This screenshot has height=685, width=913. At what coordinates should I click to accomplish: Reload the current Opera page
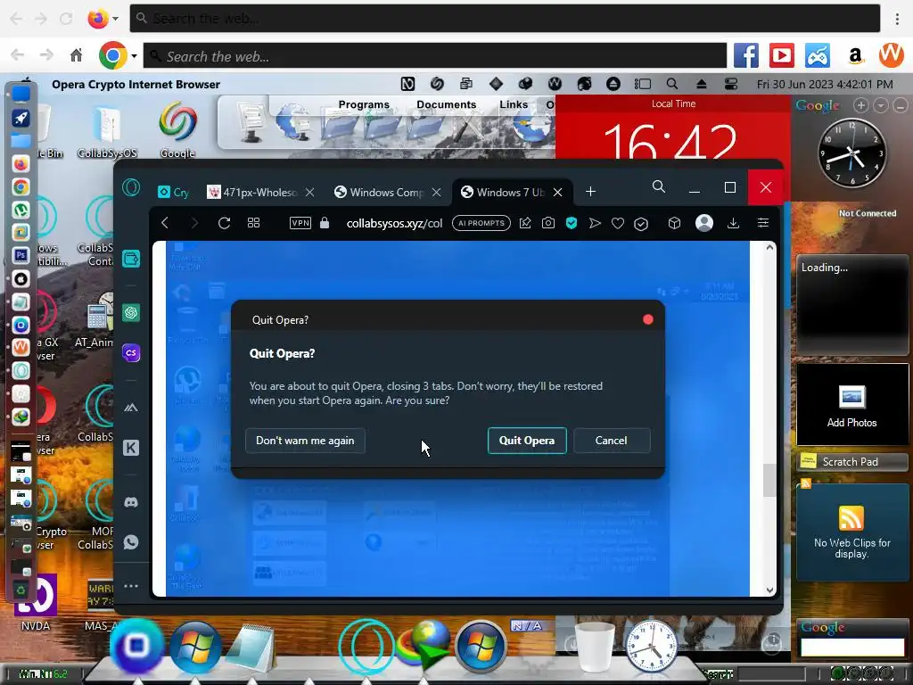click(224, 223)
